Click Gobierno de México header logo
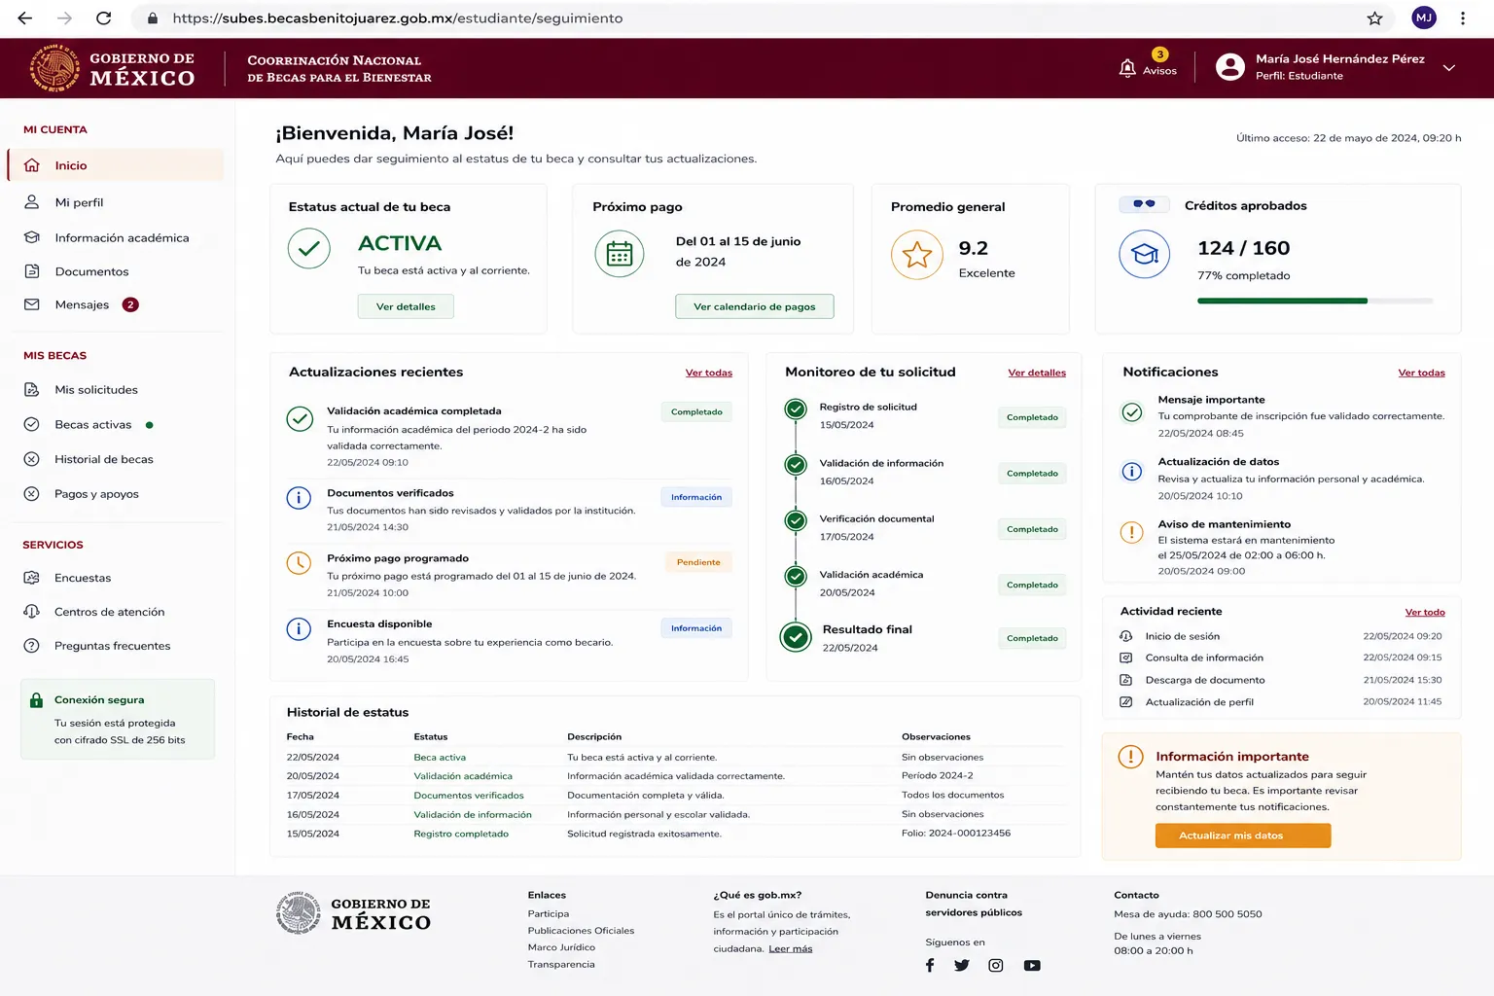This screenshot has width=1494, height=996. click(x=112, y=68)
